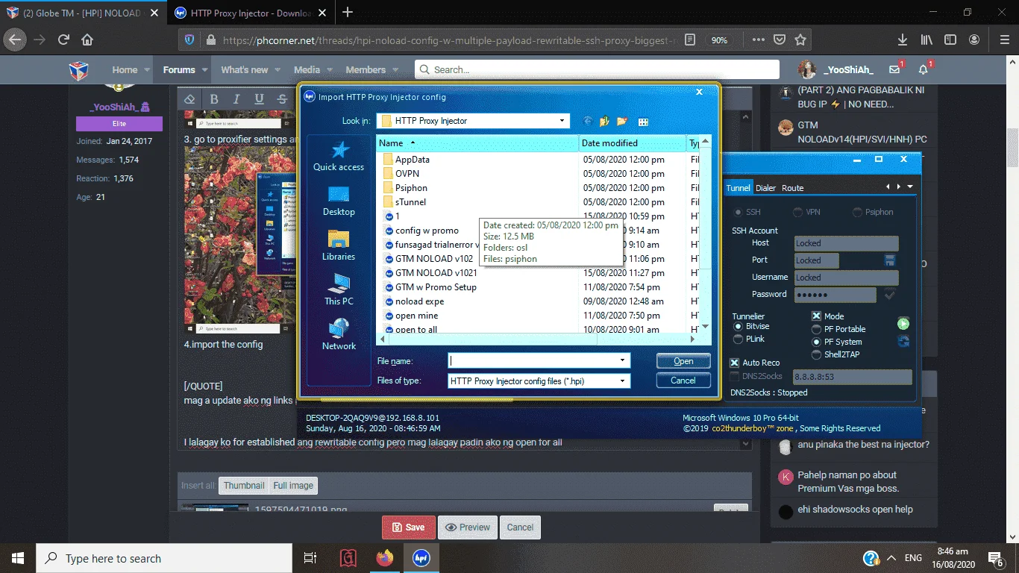The height and width of the screenshot is (573, 1019).
Task: Click the green start icon in Tunnel panel
Action: 903,324
